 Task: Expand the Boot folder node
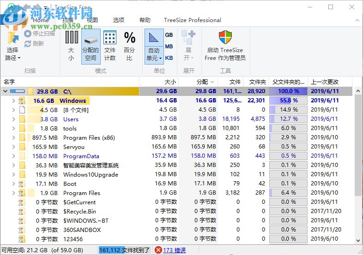pos(13,184)
